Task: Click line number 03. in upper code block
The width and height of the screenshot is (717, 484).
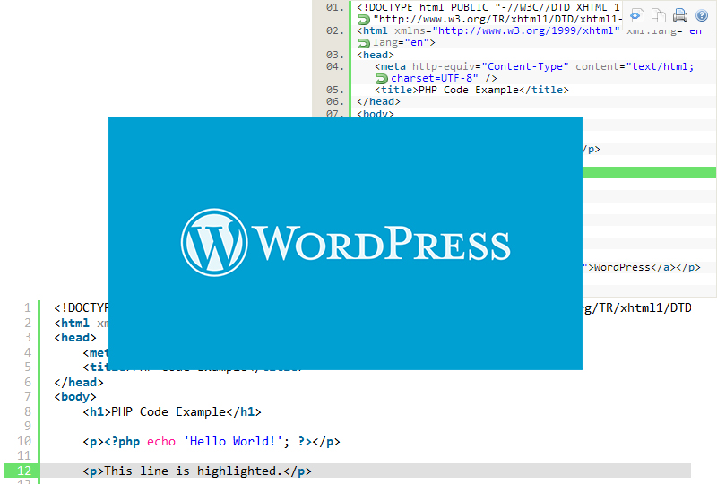Action: [x=334, y=55]
